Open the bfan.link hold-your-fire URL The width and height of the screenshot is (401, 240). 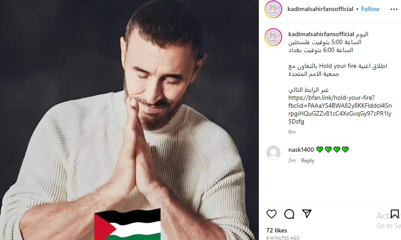pos(340,109)
